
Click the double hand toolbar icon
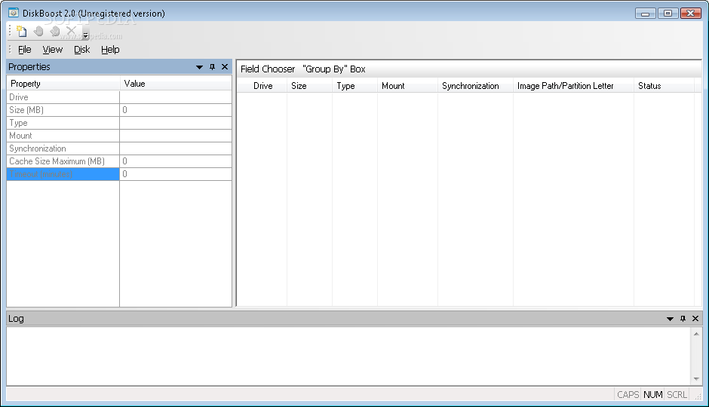55,31
